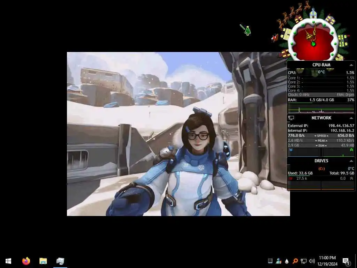Click the CPU-RAM usage history graph
This screenshot has width=357, height=268.
(x=321, y=109)
